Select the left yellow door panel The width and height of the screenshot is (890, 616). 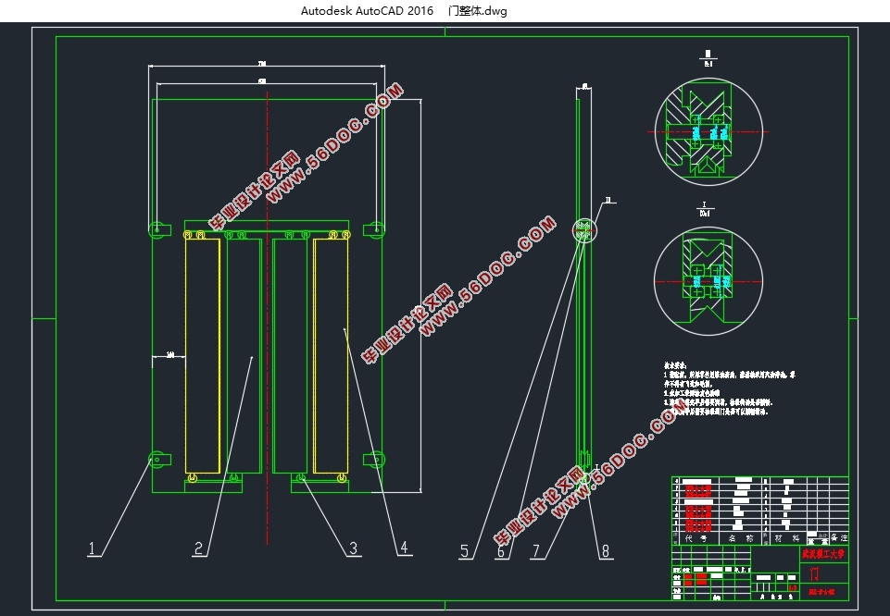(203, 356)
